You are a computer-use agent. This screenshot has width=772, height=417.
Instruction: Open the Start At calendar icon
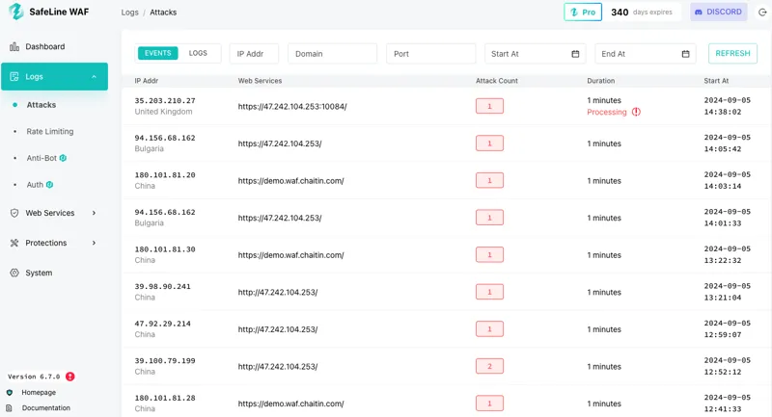pyautogui.click(x=575, y=54)
